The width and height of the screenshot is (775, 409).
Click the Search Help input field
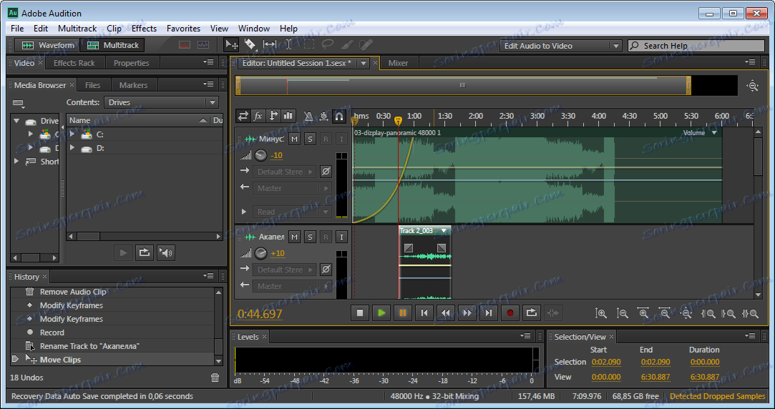[698, 46]
